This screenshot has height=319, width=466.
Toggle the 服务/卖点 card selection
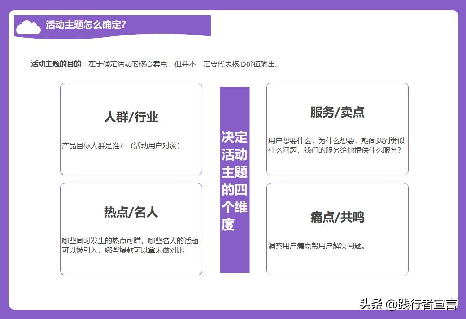click(x=337, y=128)
